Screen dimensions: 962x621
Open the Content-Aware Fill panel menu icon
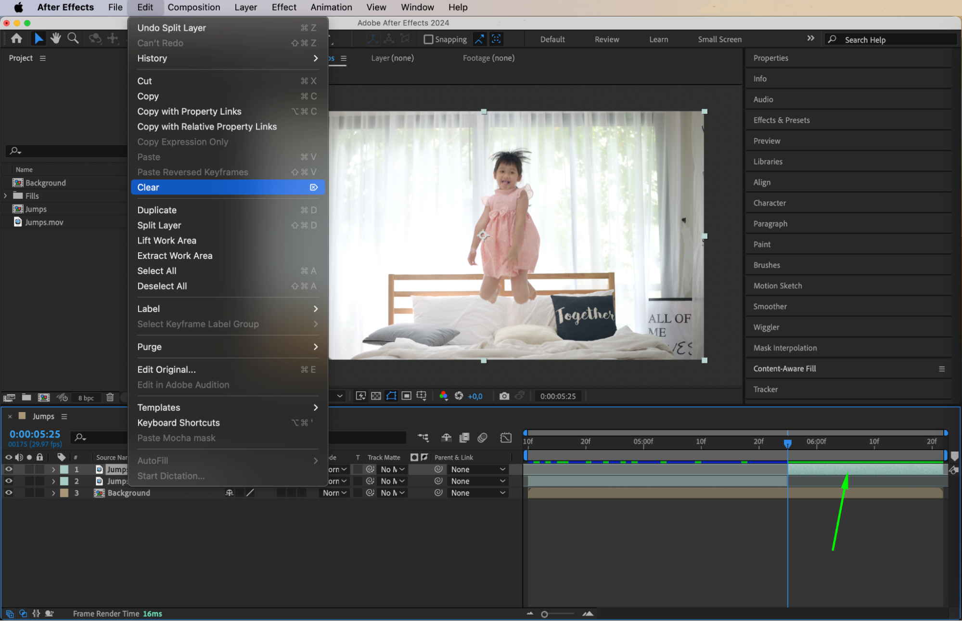point(941,369)
